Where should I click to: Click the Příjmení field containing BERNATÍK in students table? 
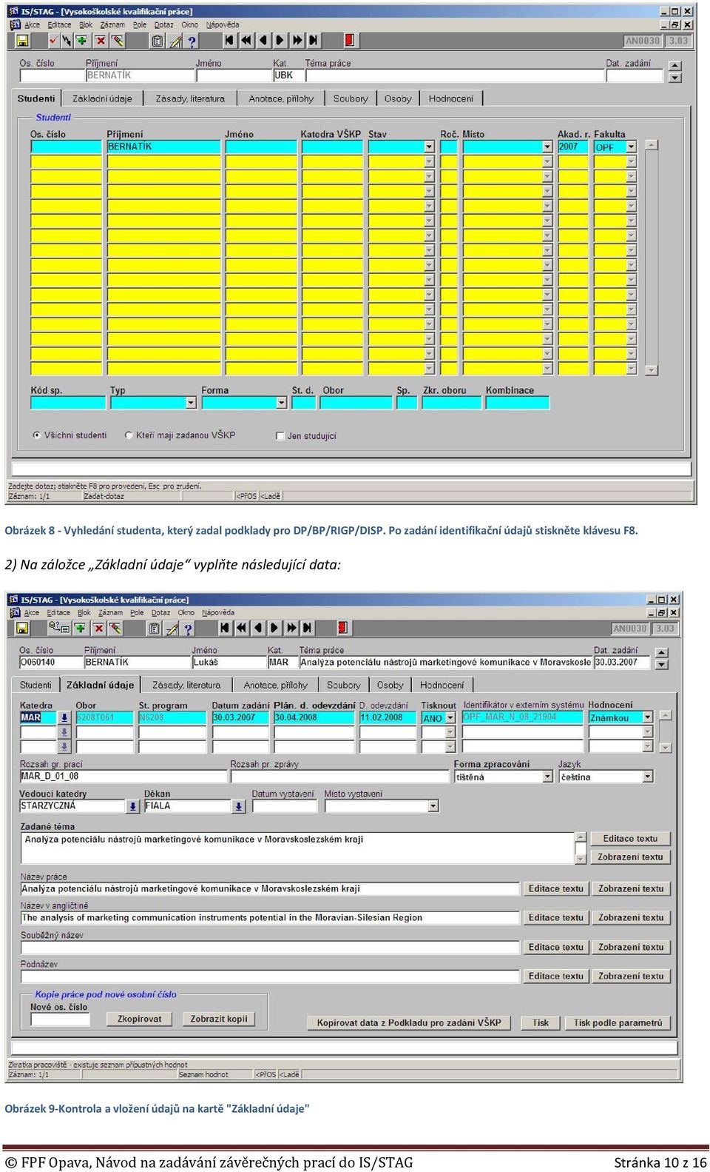pyautogui.click(x=163, y=147)
